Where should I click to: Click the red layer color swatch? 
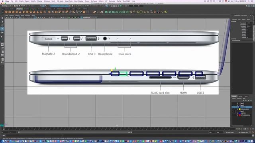pyautogui.click(x=239, y=115)
